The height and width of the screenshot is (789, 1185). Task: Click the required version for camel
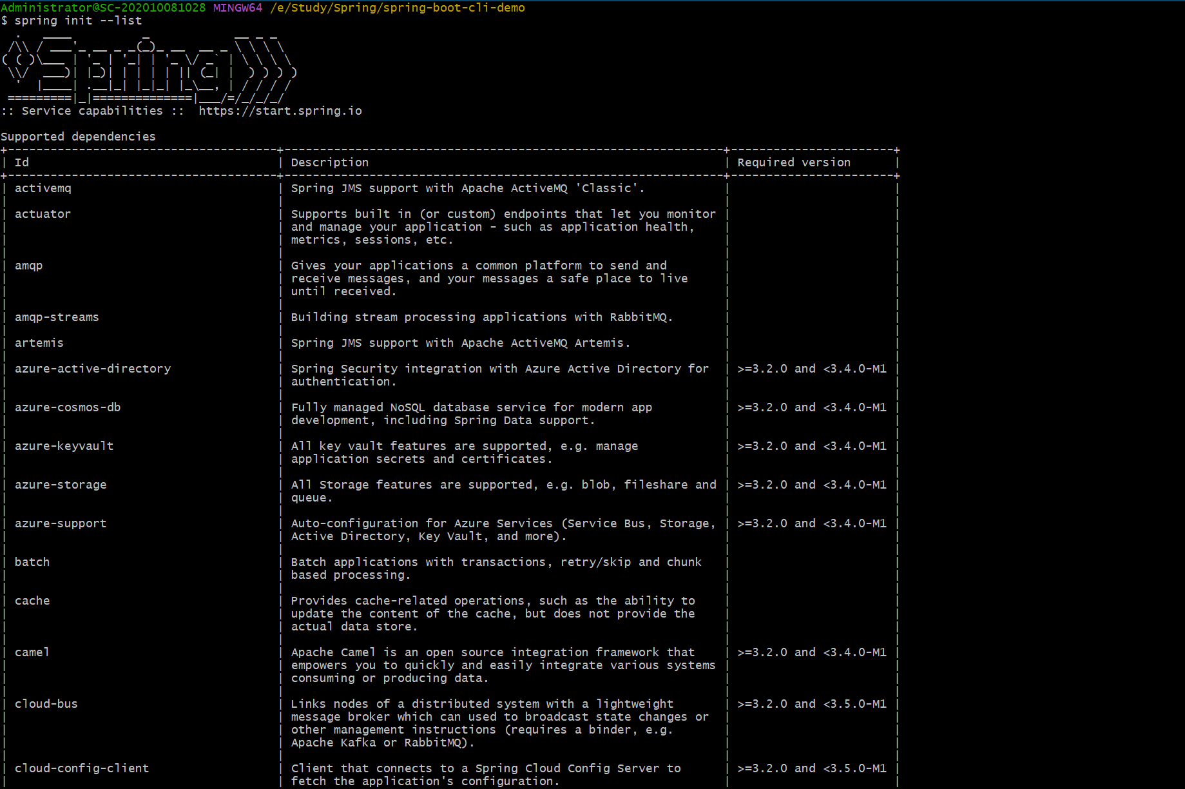[812, 652]
